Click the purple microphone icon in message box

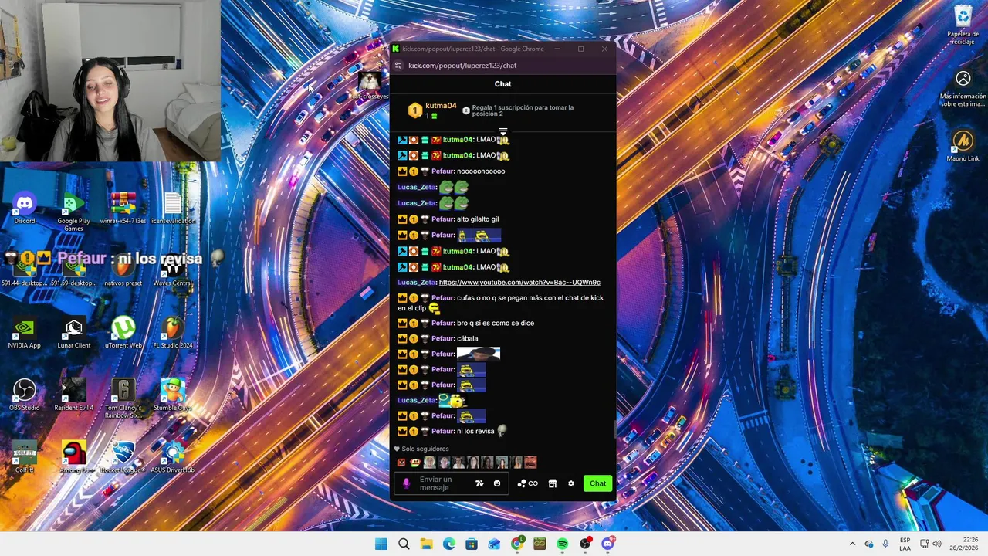[x=407, y=483]
